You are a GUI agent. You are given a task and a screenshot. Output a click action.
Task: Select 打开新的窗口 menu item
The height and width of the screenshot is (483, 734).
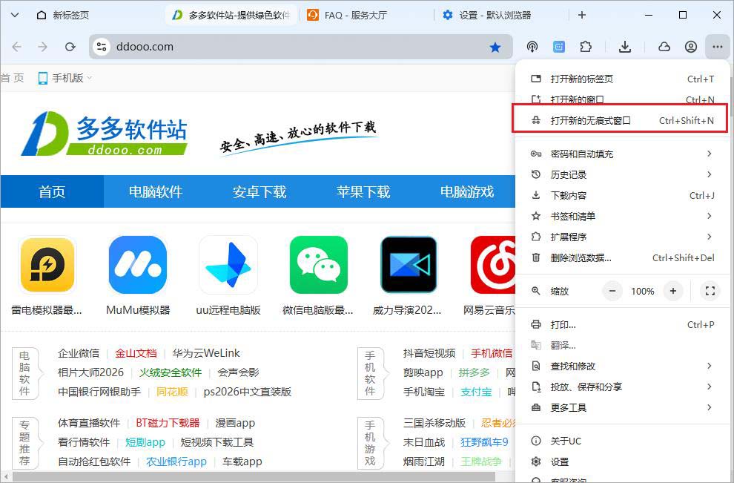(623, 99)
